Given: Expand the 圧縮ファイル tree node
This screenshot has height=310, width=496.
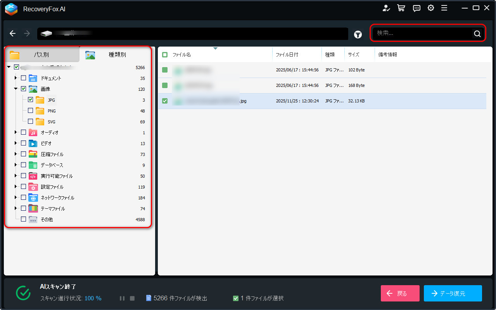Looking at the screenshot, I should click(x=16, y=154).
